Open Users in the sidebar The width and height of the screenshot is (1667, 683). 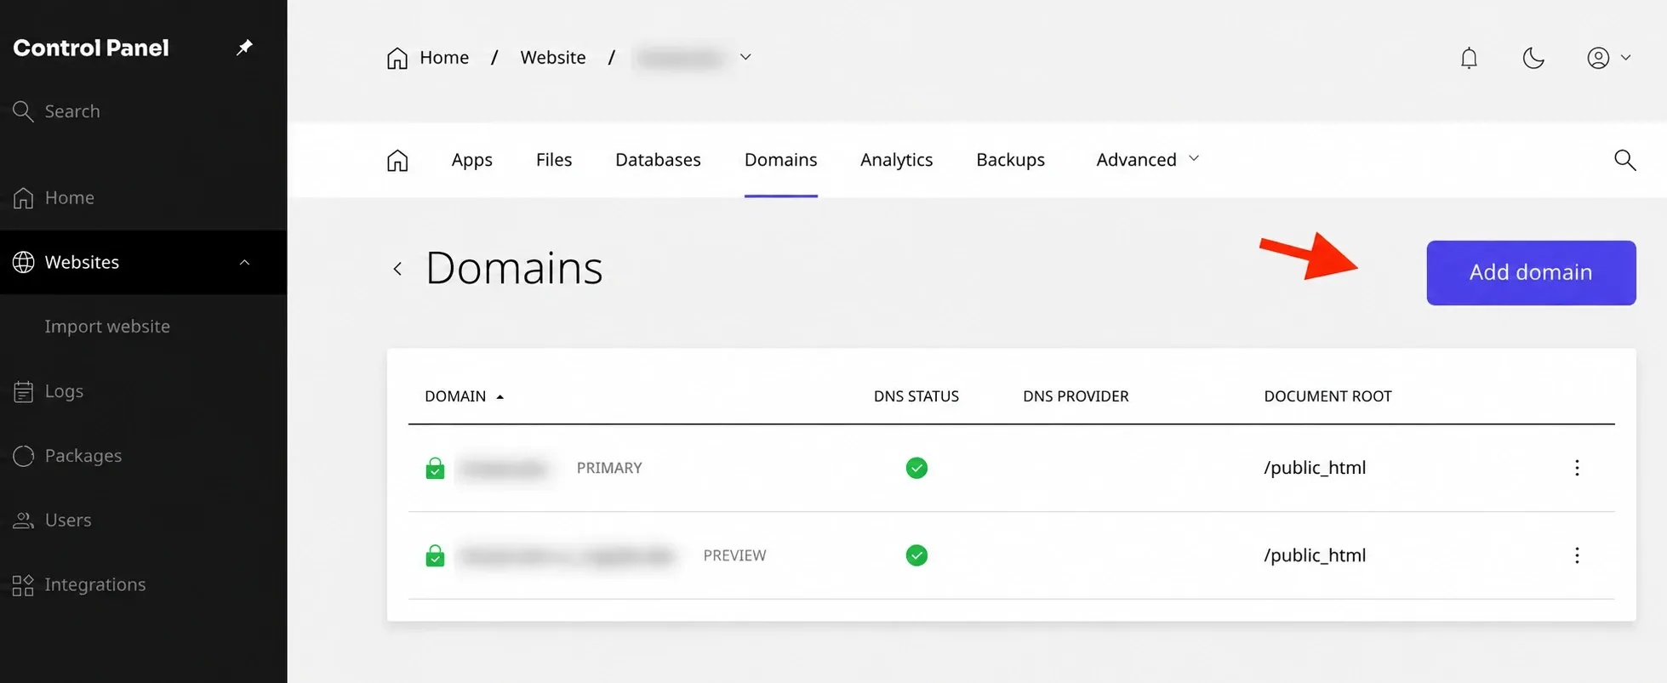[53, 521]
